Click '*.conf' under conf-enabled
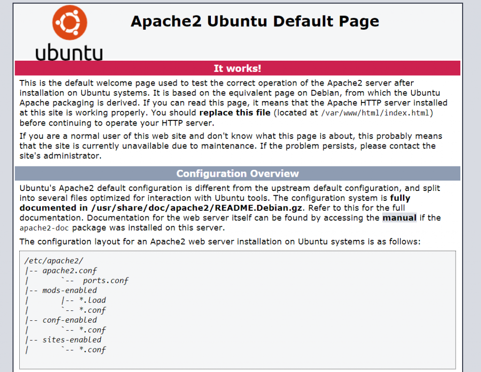The width and height of the screenshot is (481, 372). coord(93,330)
